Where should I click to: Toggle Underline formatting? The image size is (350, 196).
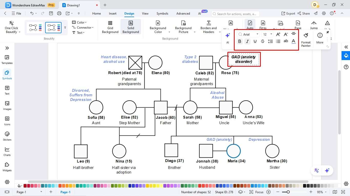255,41
